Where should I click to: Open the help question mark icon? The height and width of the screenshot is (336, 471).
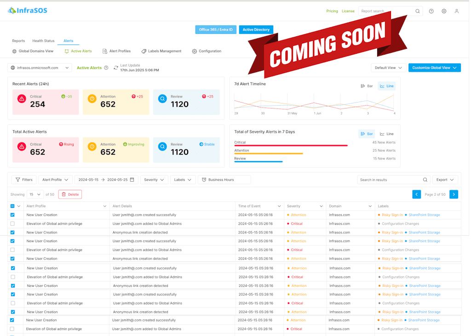[431, 11]
